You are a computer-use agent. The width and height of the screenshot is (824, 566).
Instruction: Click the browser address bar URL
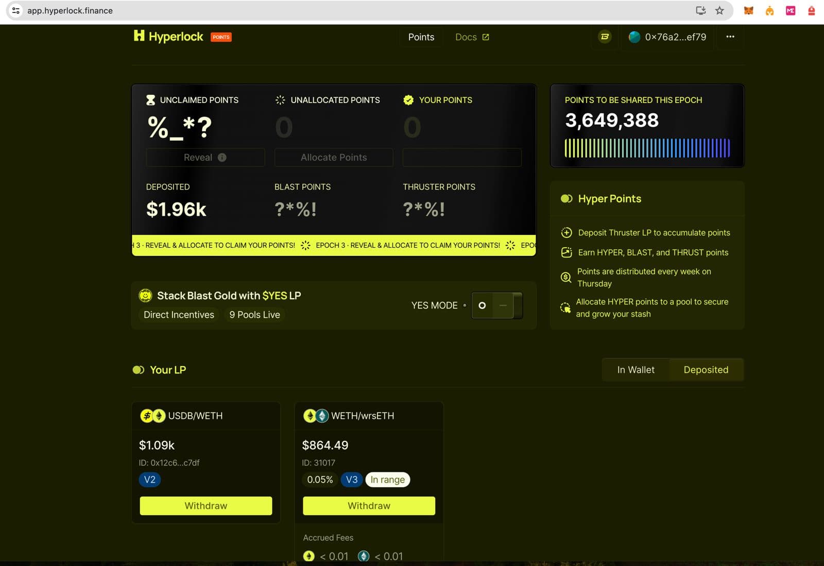70,10
